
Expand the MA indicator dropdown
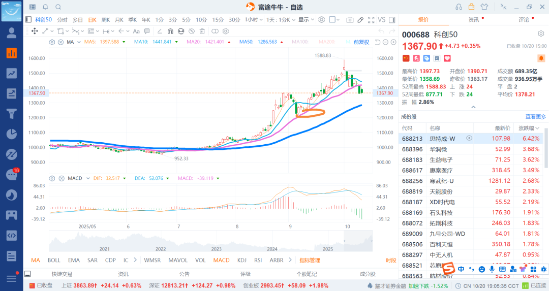[79, 42]
